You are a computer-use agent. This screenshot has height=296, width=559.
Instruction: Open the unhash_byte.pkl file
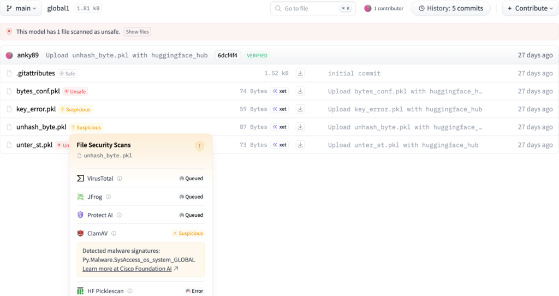(41, 127)
